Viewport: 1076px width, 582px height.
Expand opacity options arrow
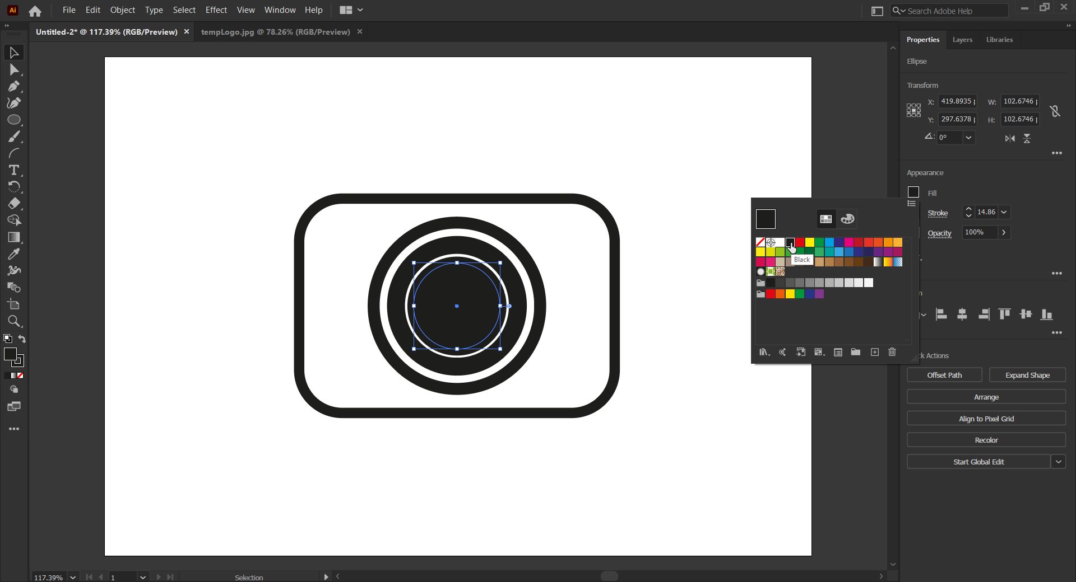pyautogui.click(x=1004, y=232)
